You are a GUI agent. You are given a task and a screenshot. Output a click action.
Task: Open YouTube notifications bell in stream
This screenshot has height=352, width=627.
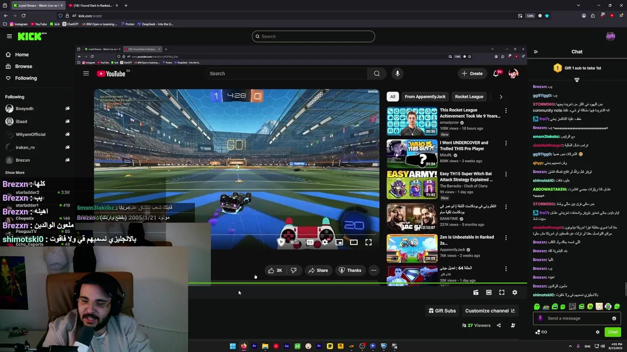coord(497,73)
